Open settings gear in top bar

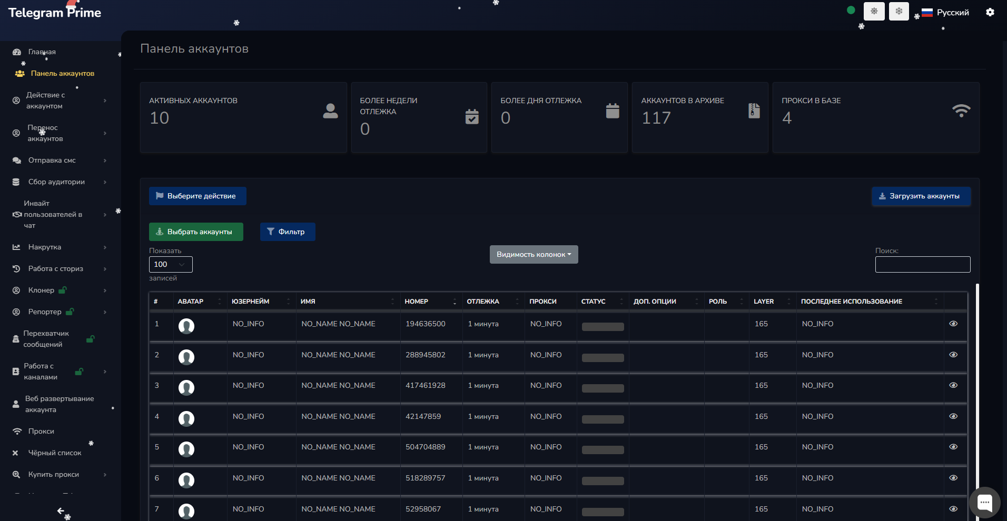coord(990,12)
